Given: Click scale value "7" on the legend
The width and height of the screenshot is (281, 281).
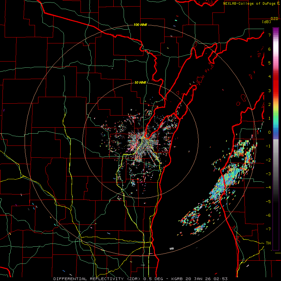Looking at the screenshot, I should pyautogui.click(x=269, y=35).
